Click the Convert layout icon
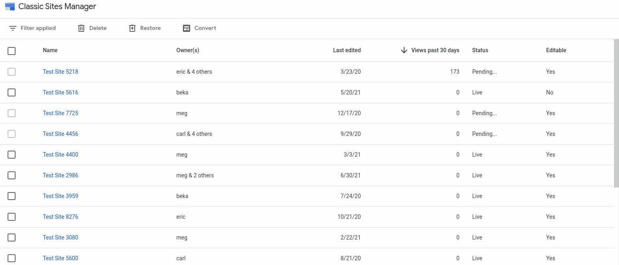This screenshot has height=265, width=619. (187, 28)
